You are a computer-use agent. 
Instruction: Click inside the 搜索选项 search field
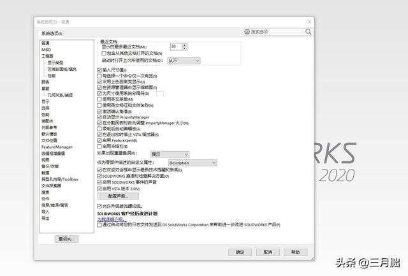277,32
